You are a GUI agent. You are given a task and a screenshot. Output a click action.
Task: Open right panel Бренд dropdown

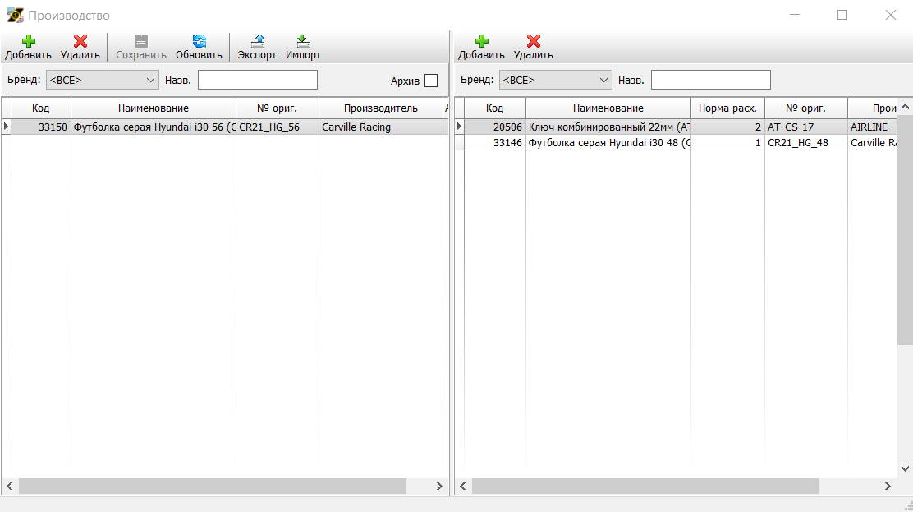pos(603,80)
